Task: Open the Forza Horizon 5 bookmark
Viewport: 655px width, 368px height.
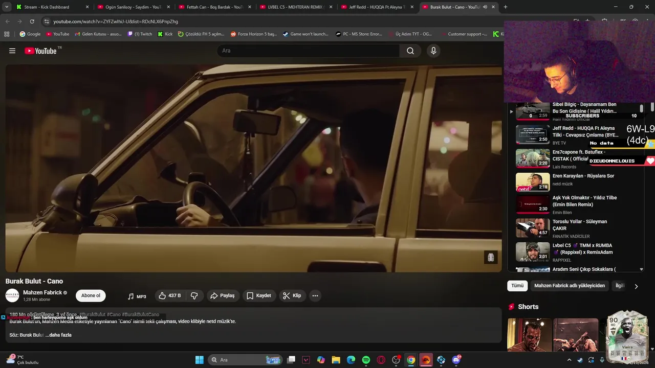Action: [x=253, y=34]
